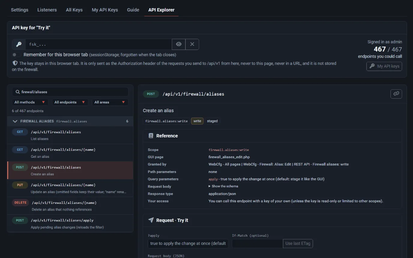
Task: Click the PUT badge for Update an alias
Action: (x=20, y=185)
